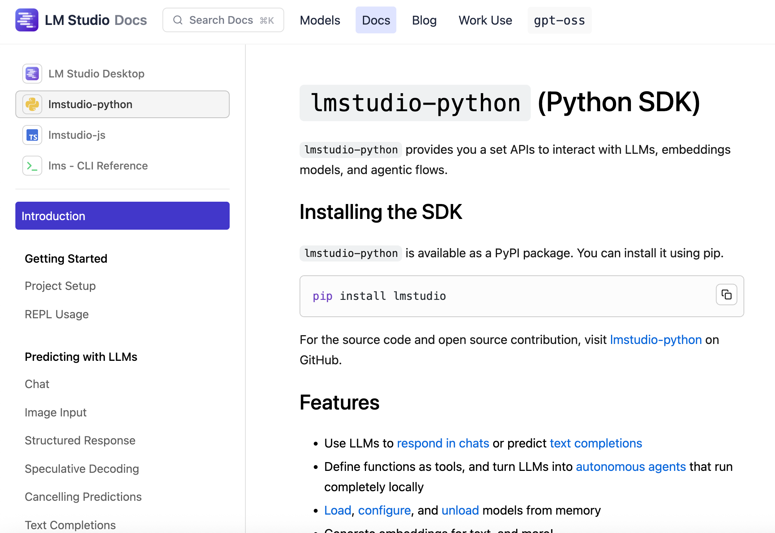The image size is (775, 533).
Task: Click the LM Studio Desktop app icon
Action: (x=32, y=73)
